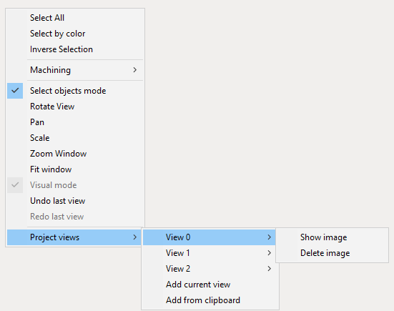This screenshot has width=394, height=311.
Task: Toggle Select objects mode checkmark
Action: click(15, 91)
